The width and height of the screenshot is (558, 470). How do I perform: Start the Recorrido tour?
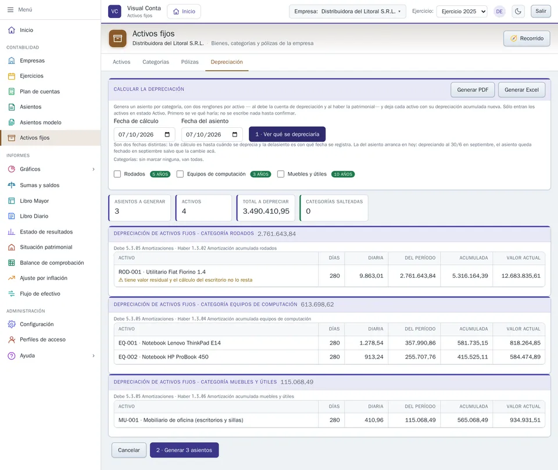pos(527,38)
